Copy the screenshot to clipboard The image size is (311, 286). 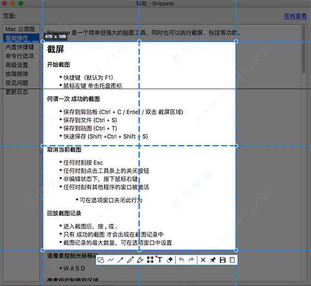click(x=232, y=260)
